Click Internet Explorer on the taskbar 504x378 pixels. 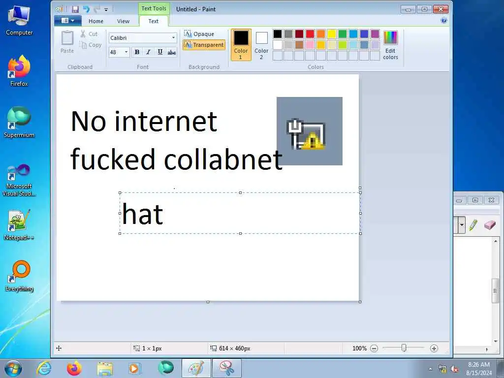[44, 368]
